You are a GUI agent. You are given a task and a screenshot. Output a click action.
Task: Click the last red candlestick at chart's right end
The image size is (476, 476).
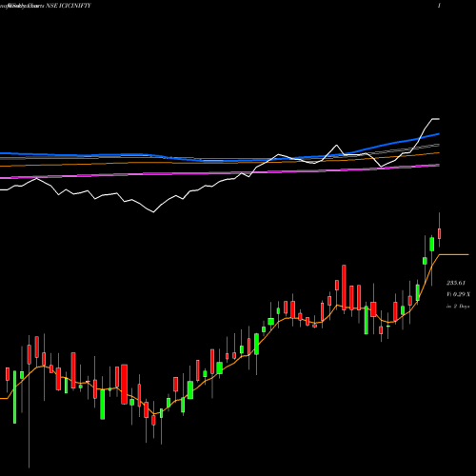(x=440, y=233)
